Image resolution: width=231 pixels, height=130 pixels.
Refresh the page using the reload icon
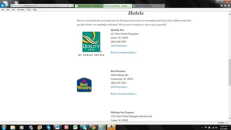pos(72,6)
